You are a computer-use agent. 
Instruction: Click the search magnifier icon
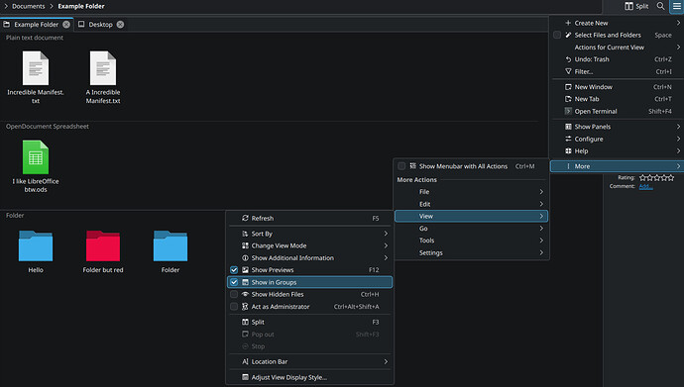[x=661, y=6]
